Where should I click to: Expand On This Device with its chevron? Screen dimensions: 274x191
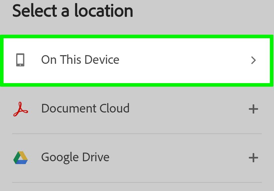point(253,60)
